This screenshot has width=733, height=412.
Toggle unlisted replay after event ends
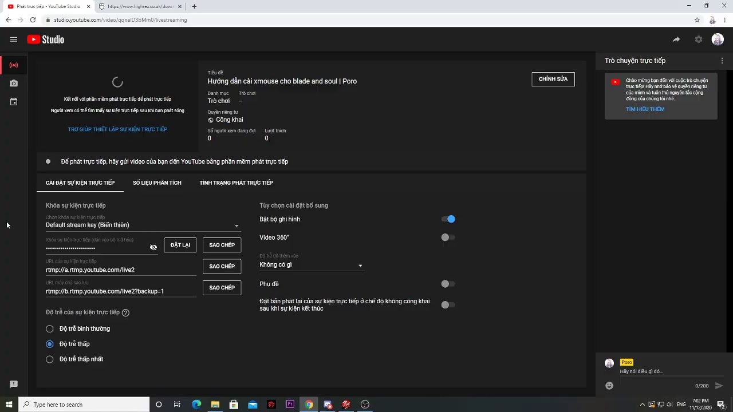click(x=448, y=305)
